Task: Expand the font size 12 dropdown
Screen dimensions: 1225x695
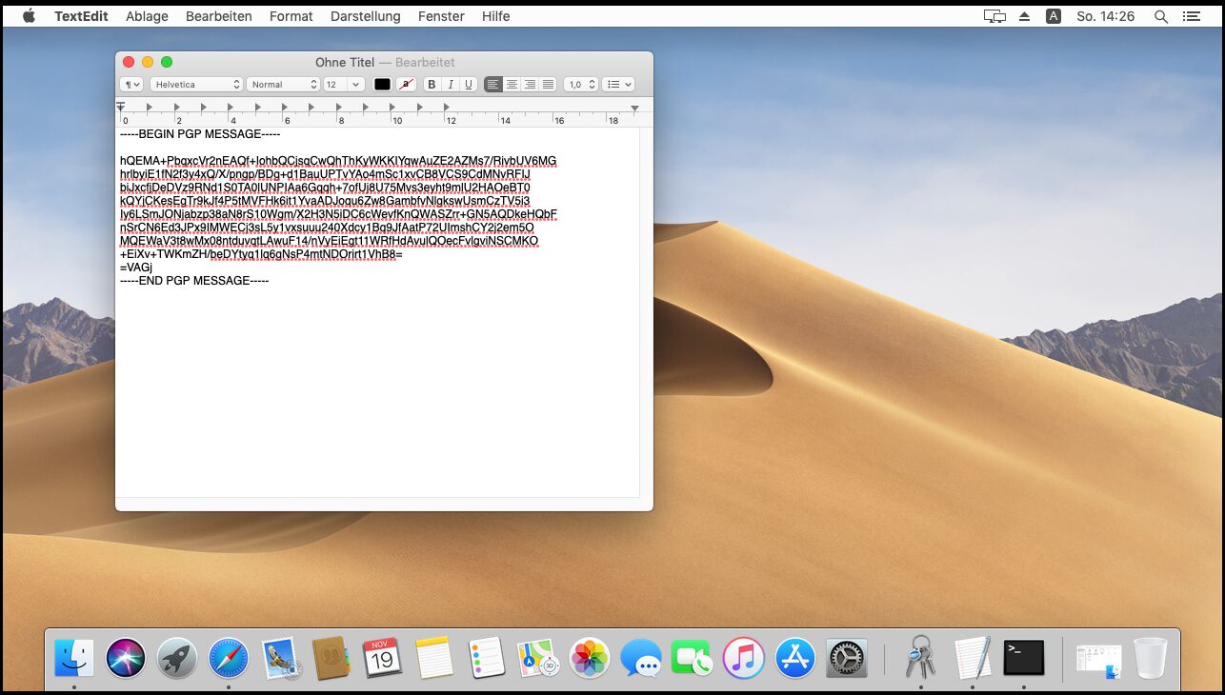Action: pyautogui.click(x=344, y=85)
